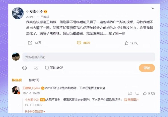Viewport: 168px width, 117px height.
Task: Open the 查看图片 link in reply
Action: (131, 99)
